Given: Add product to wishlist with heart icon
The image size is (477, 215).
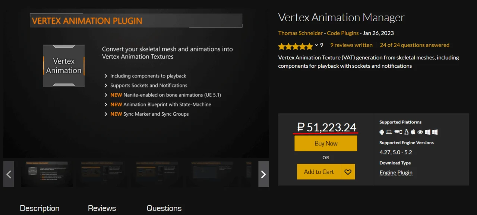Looking at the screenshot, I should click(x=348, y=172).
